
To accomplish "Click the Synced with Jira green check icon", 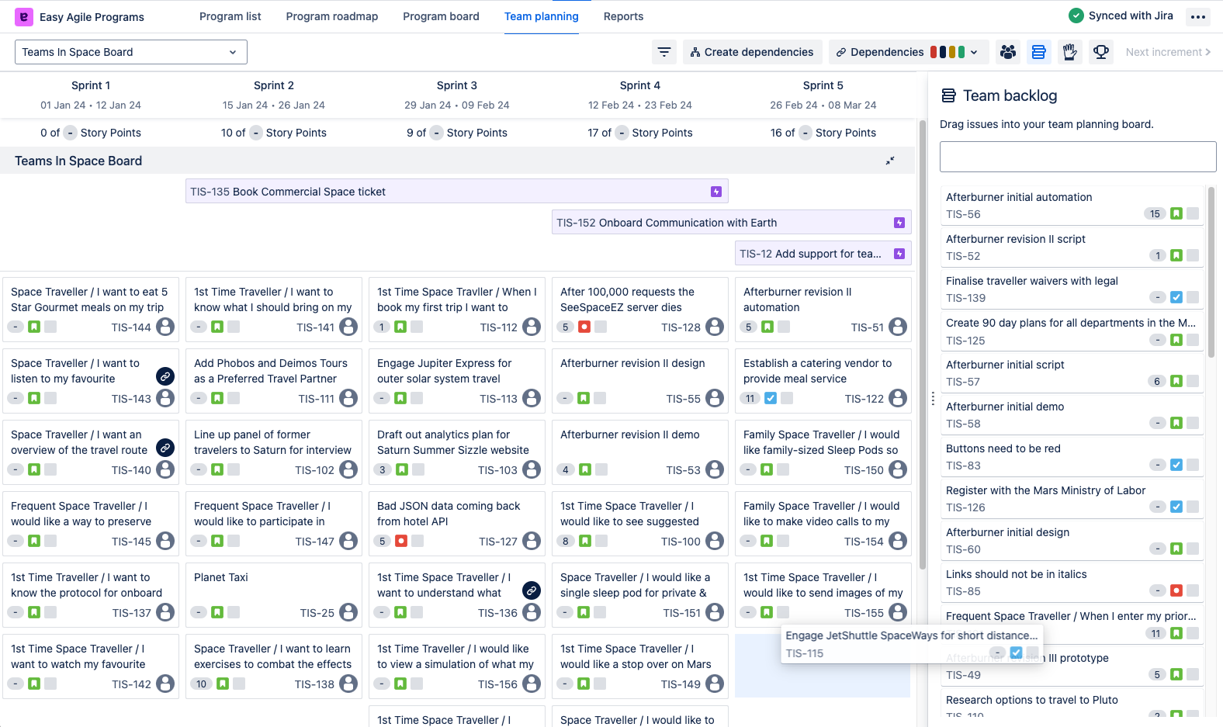I will pos(1076,16).
